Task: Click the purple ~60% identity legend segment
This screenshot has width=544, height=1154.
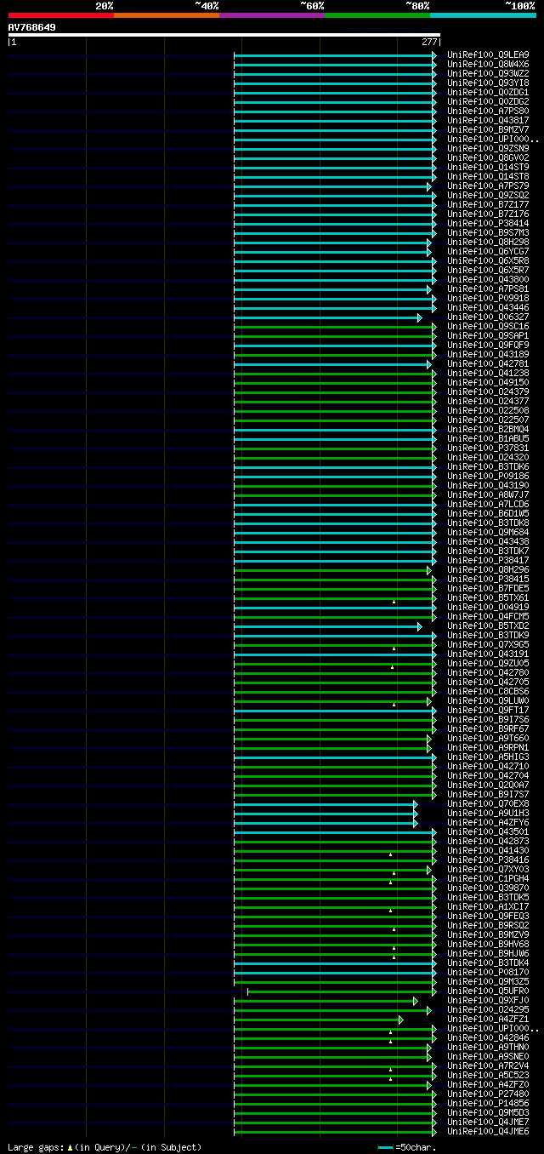Action: click(x=272, y=15)
